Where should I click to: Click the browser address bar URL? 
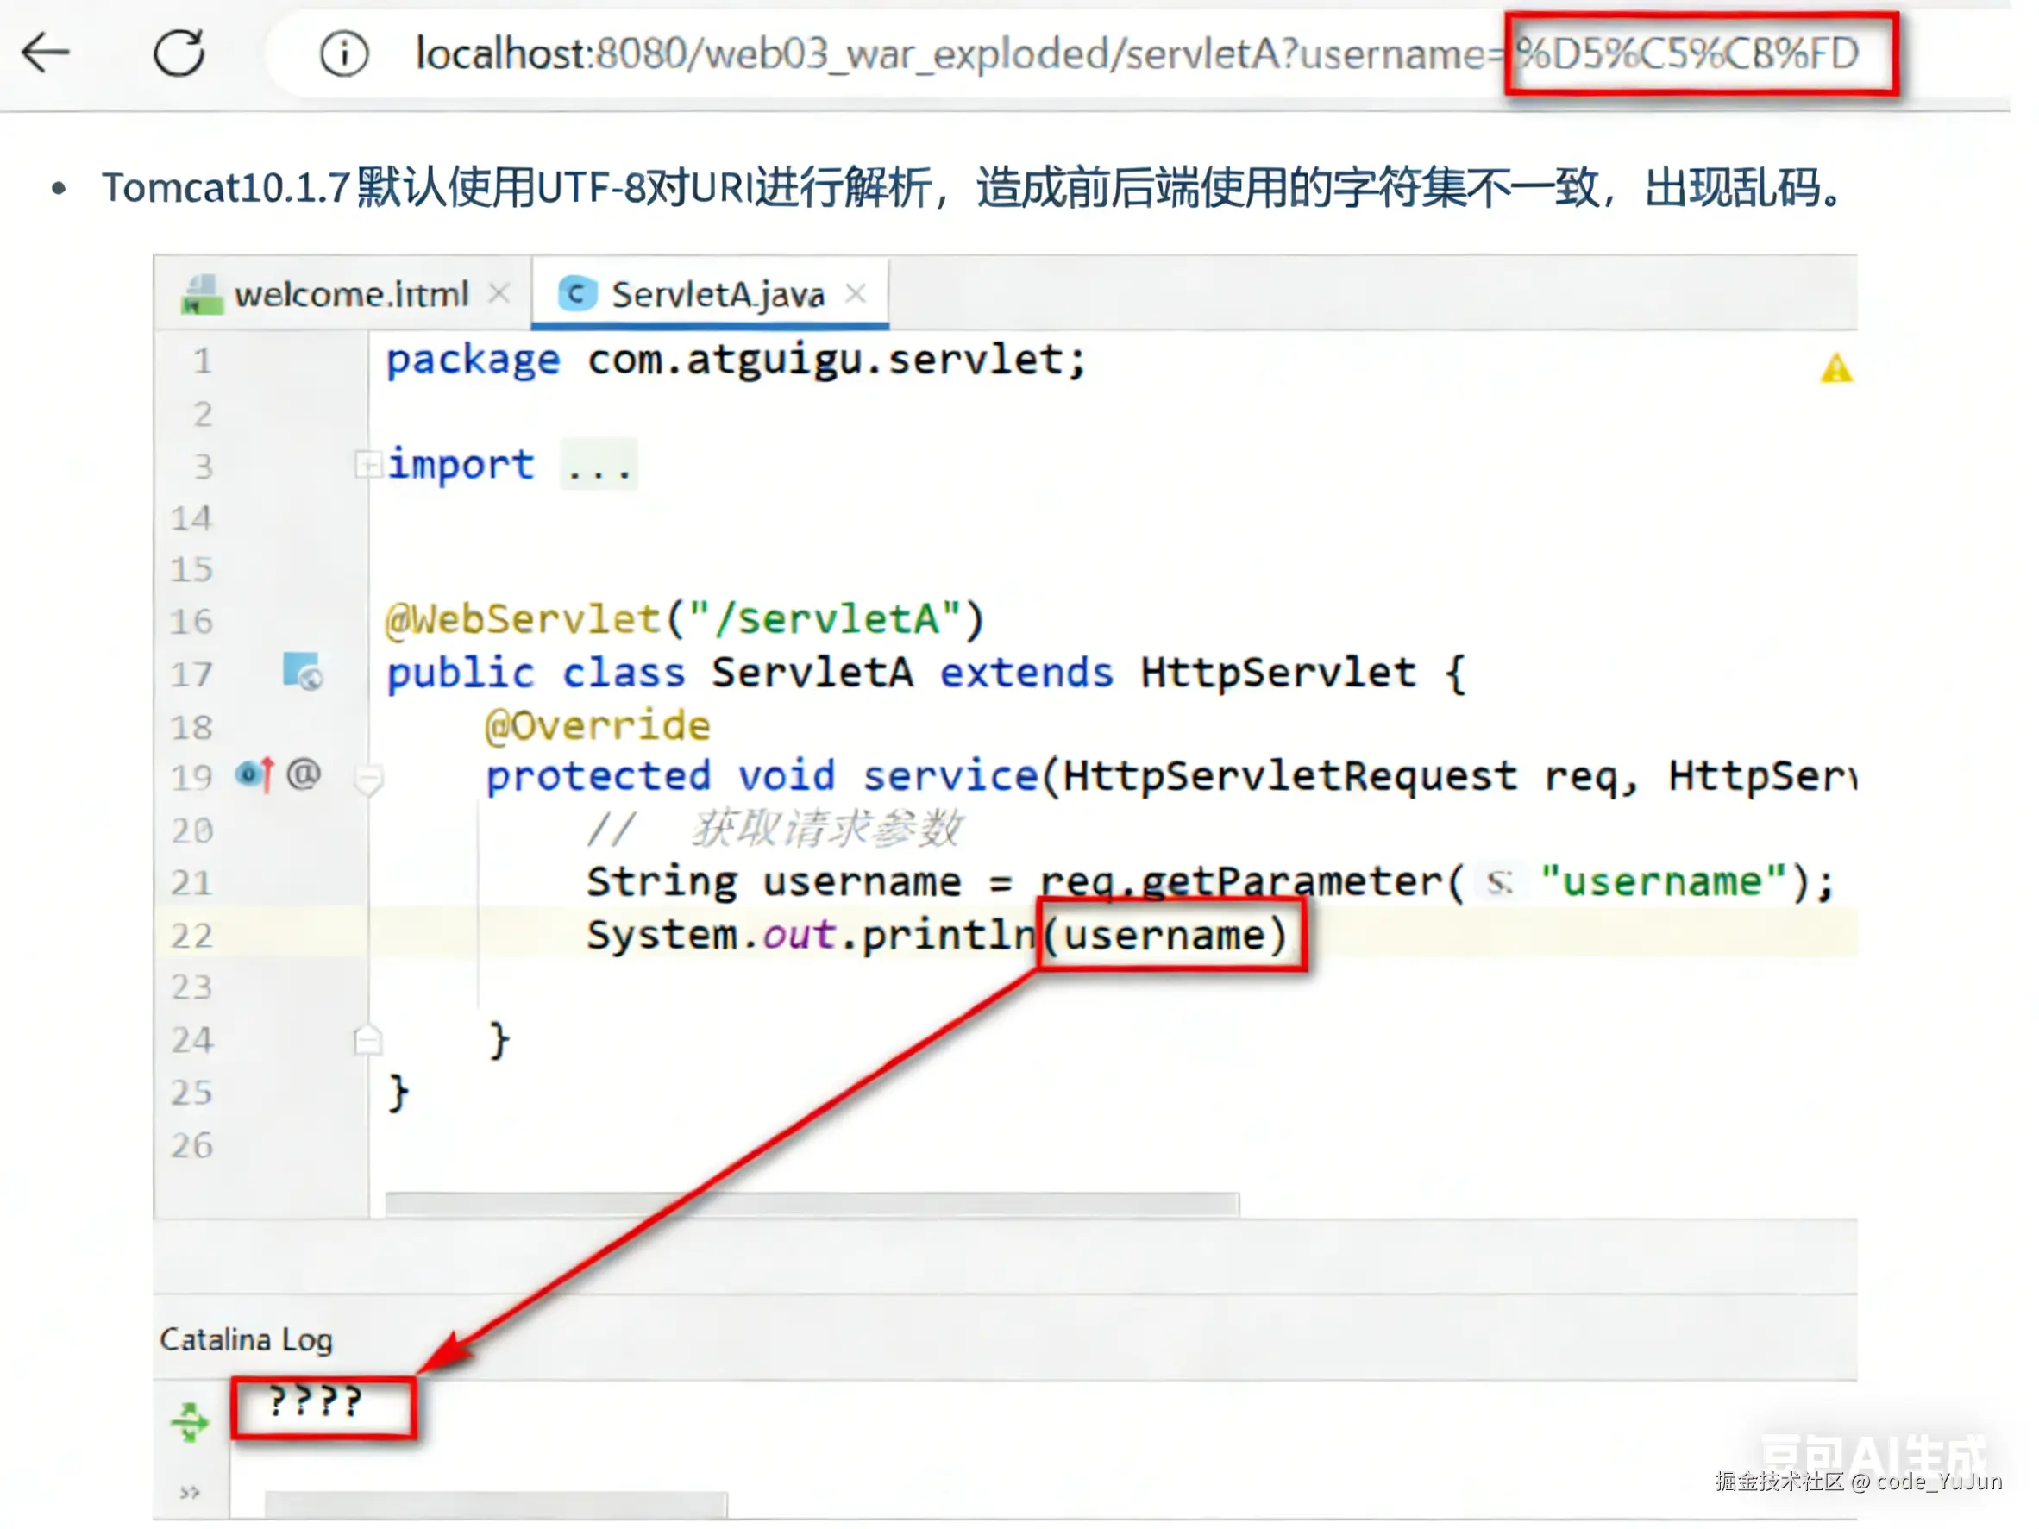[x=950, y=54]
